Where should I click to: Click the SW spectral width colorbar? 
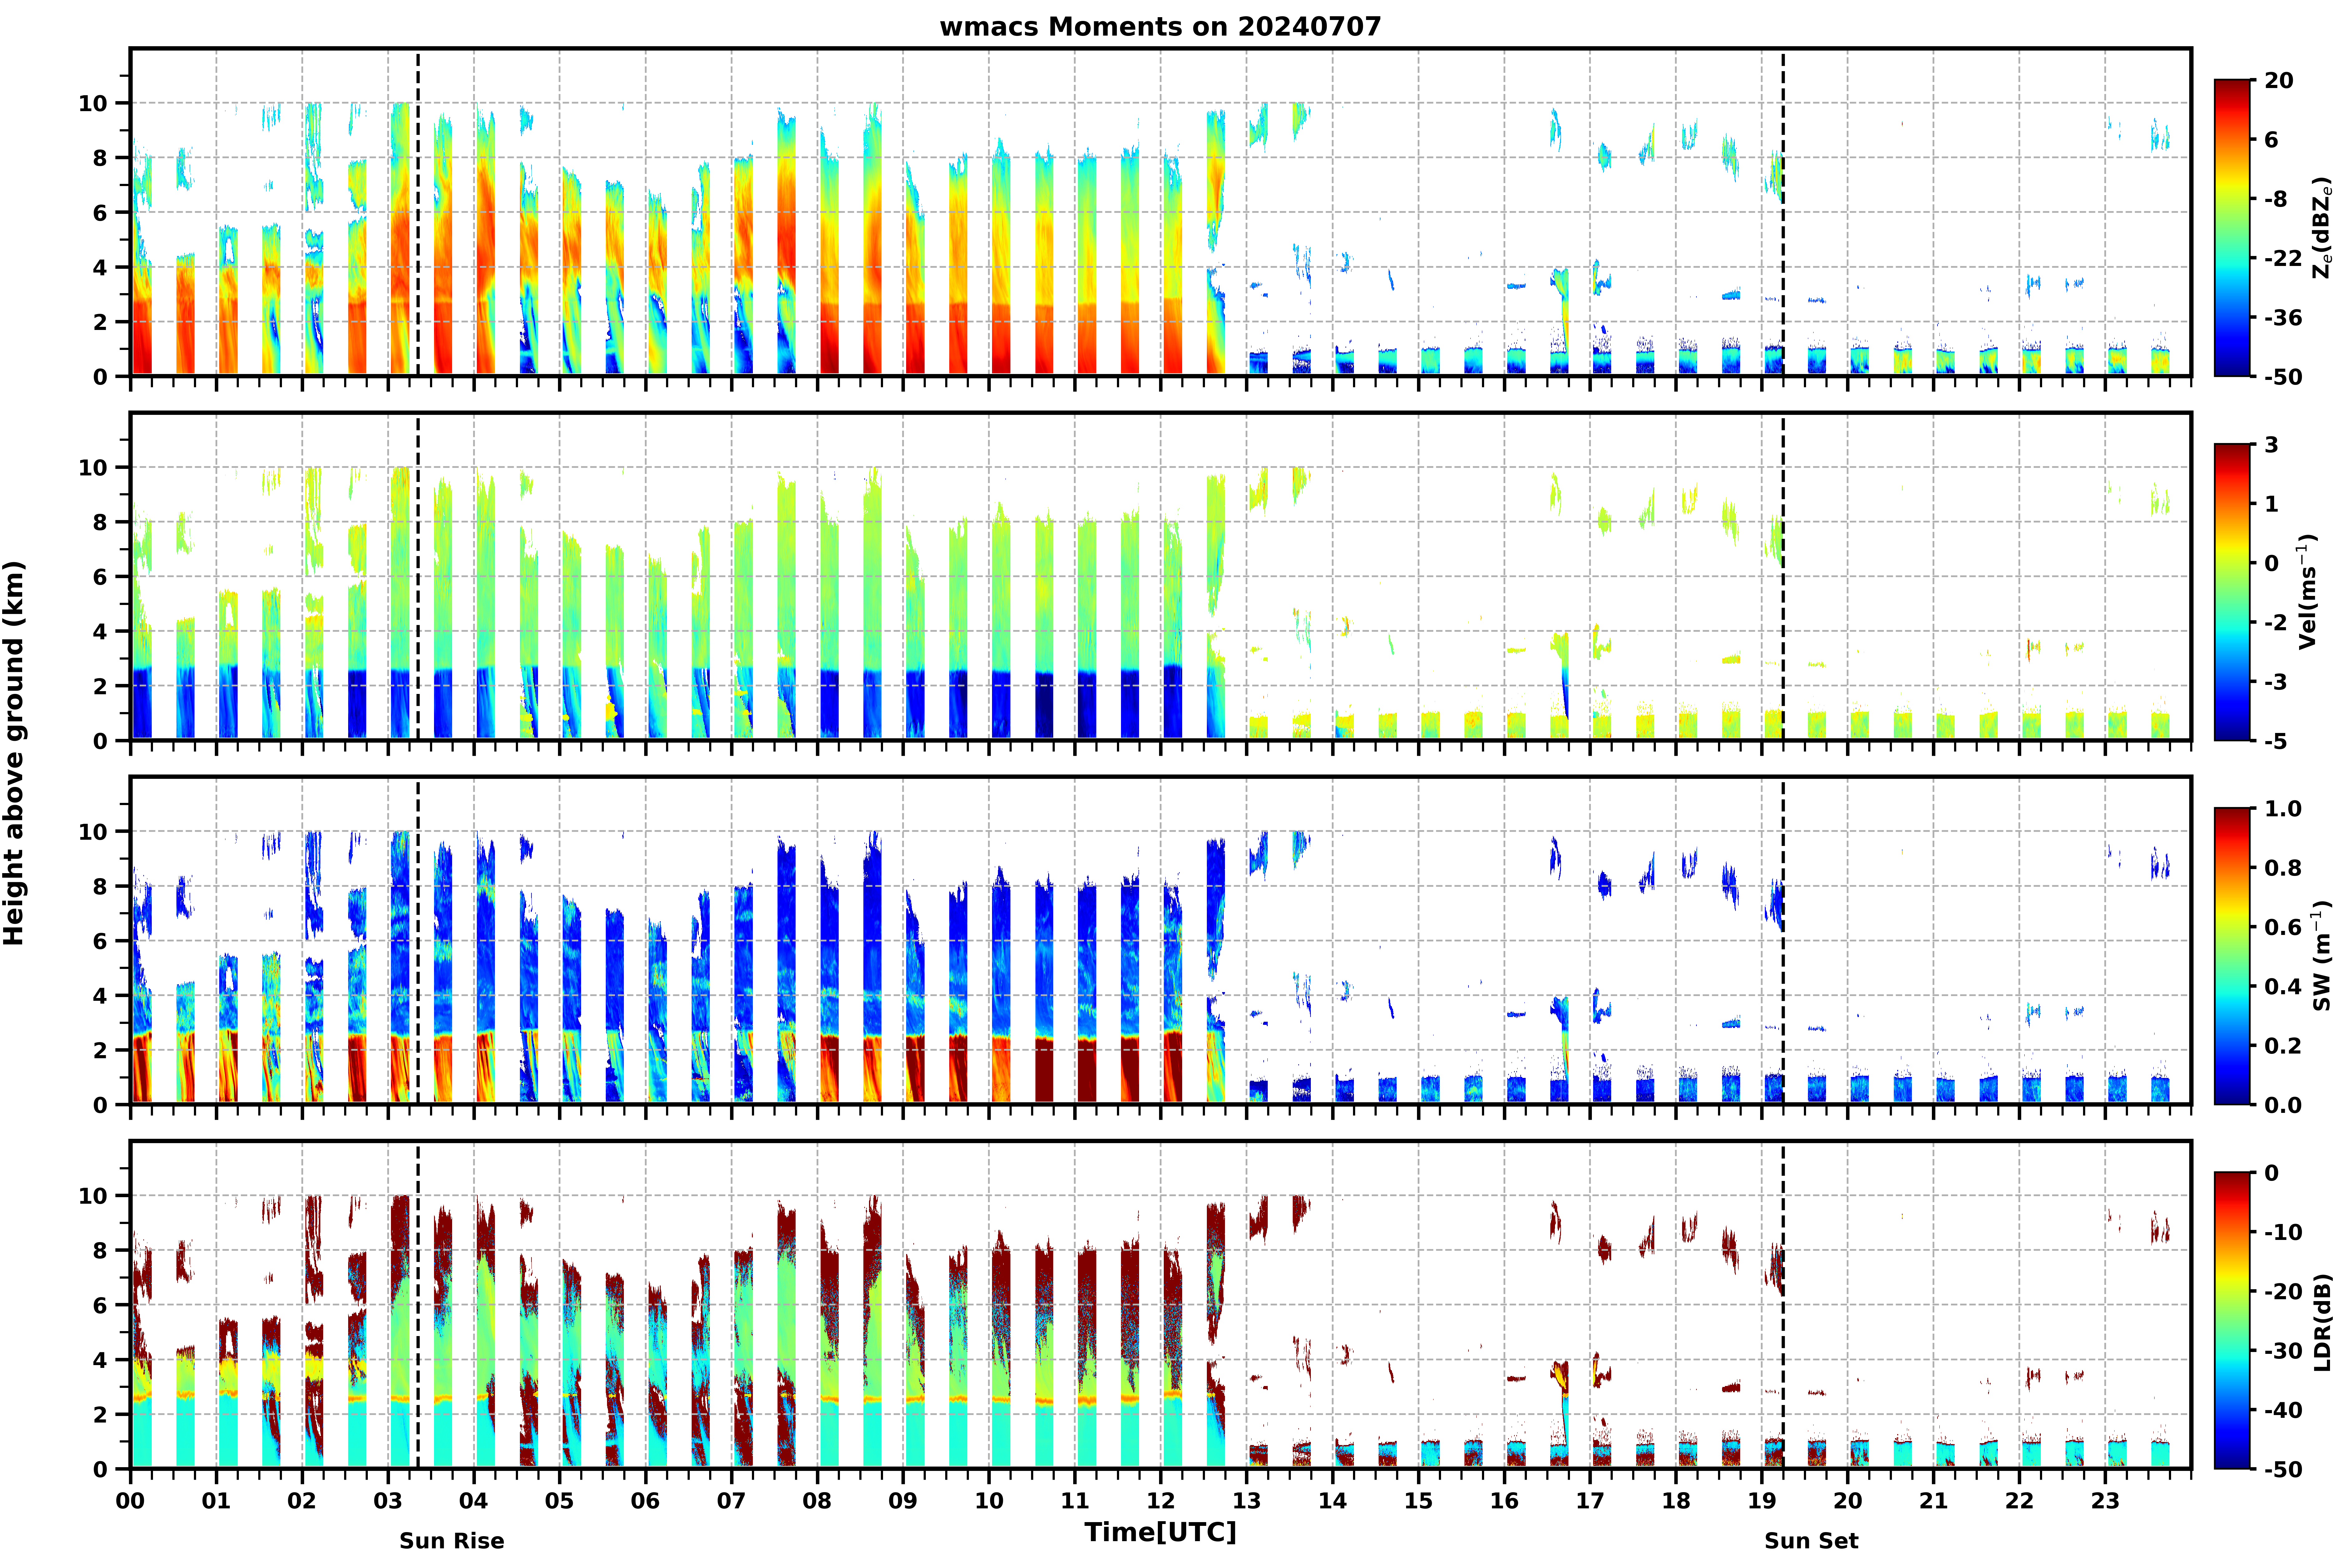click(x=2232, y=956)
